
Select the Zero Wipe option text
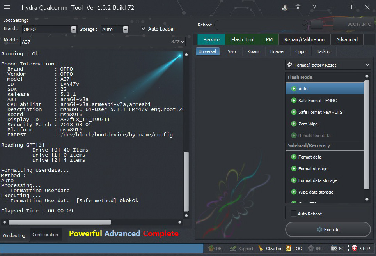(308, 124)
